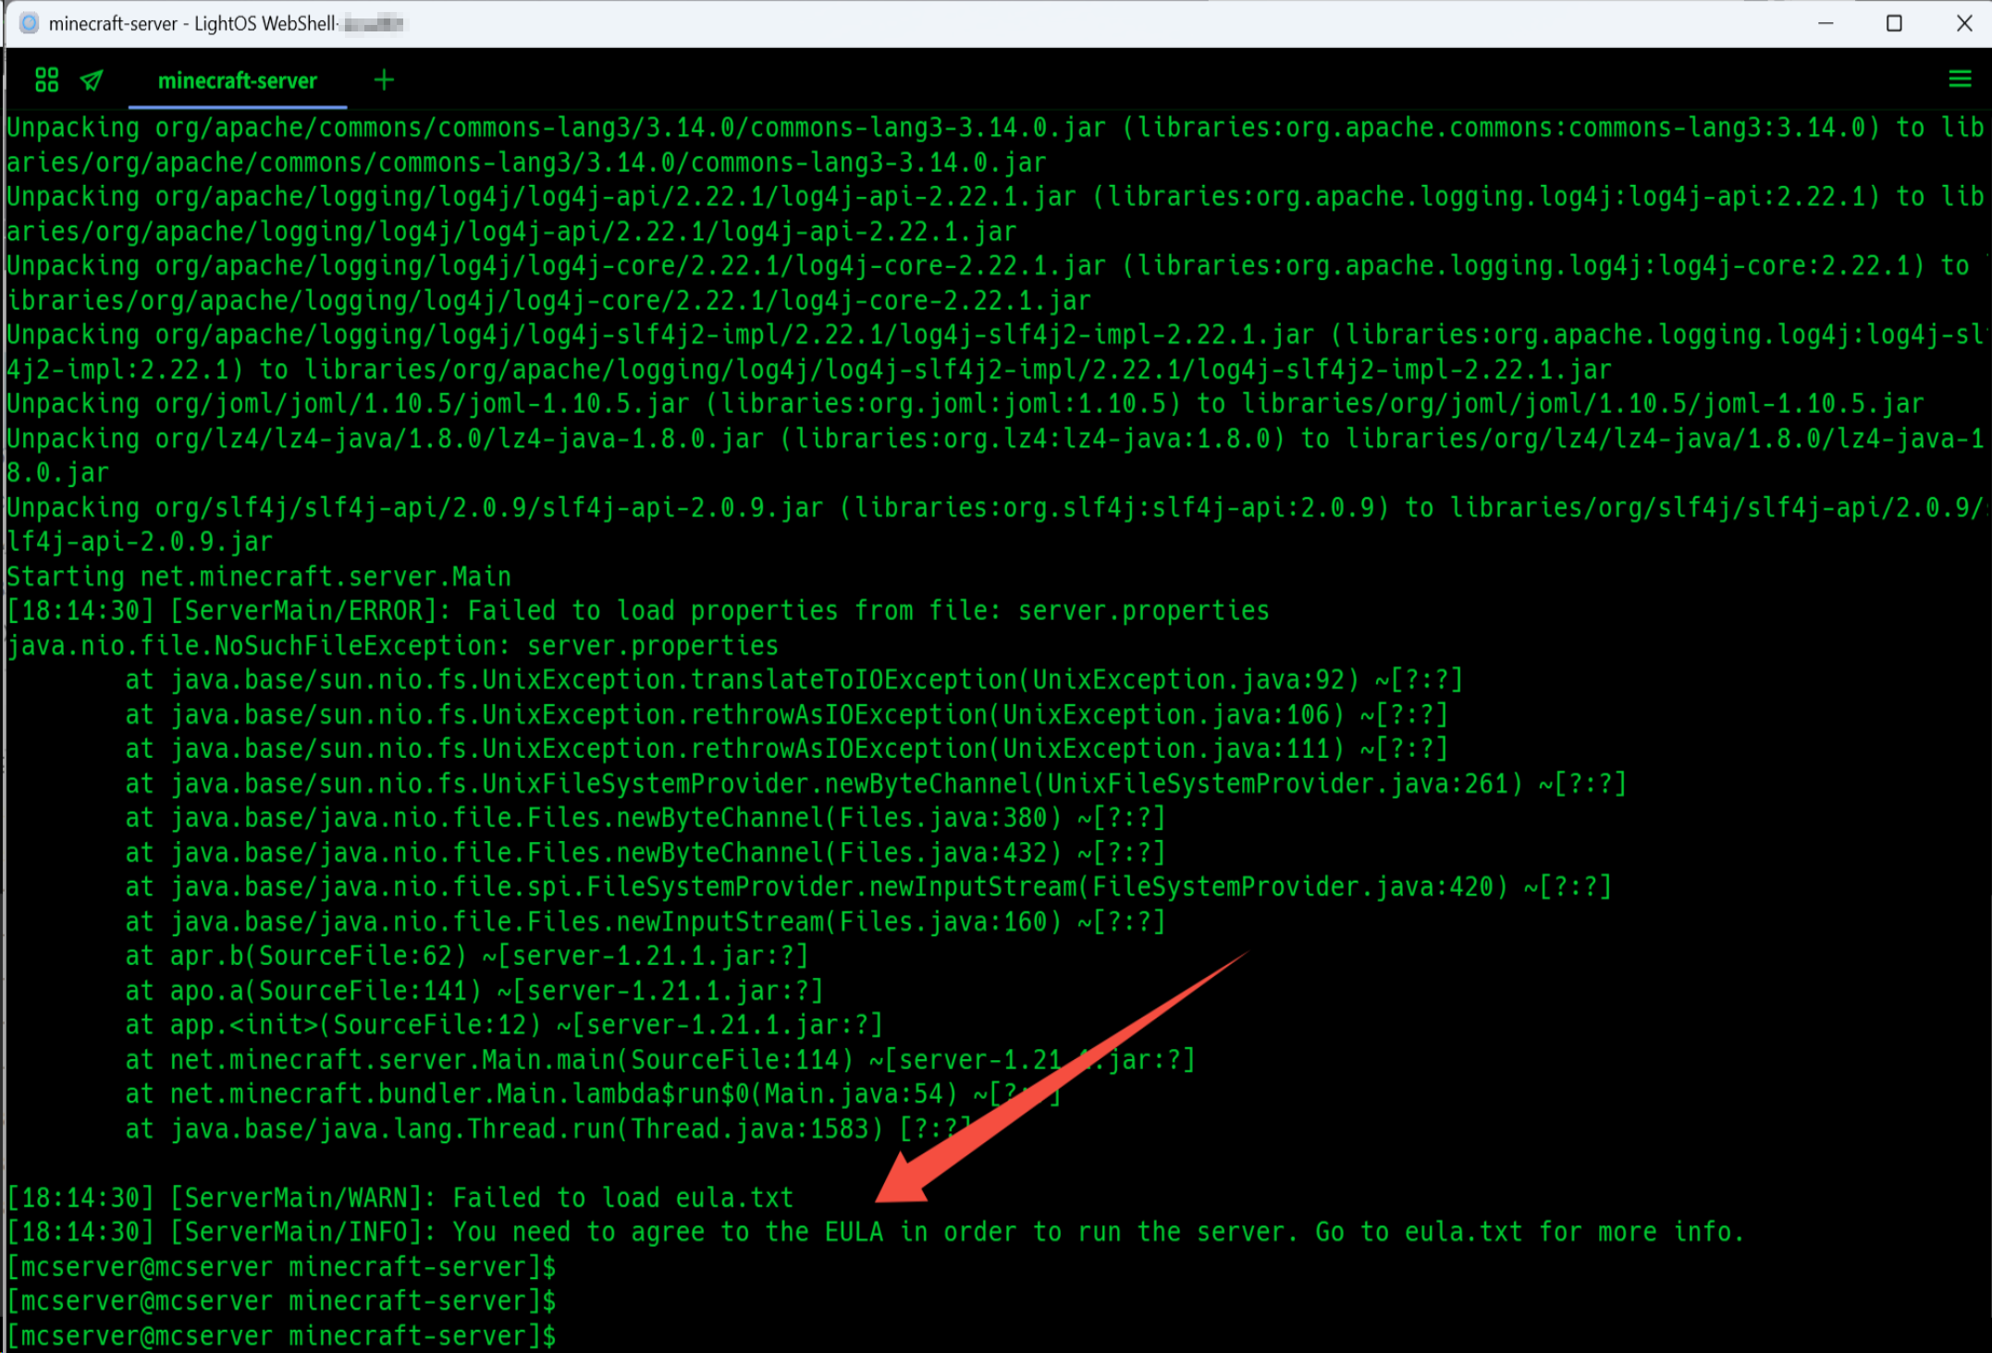Add a new terminal tab
The height and width of the screenshot is (1353, 1992).
tap(384, 80)
